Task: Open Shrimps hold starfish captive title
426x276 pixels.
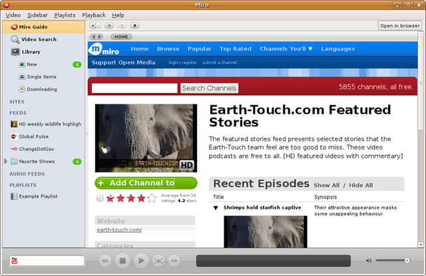Action: pos(262,207)
